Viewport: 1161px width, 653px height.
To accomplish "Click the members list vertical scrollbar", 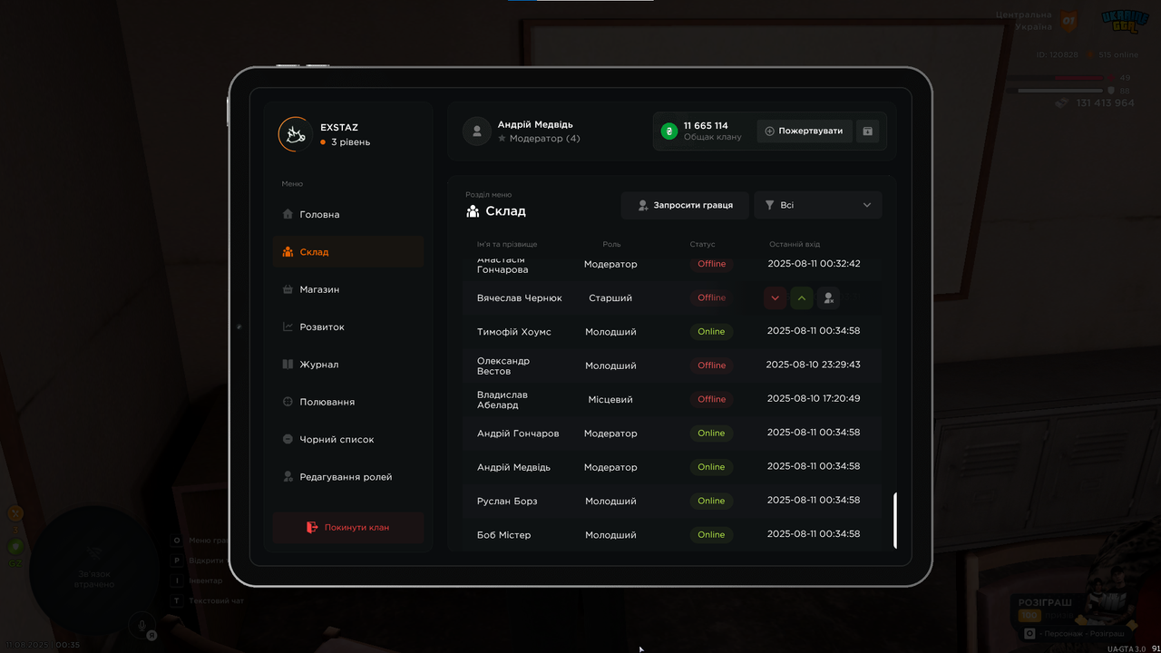I will [x=895, y=521].
